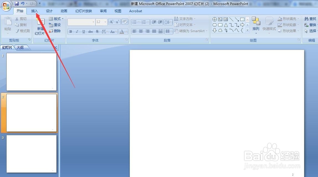Viewport: 318px width, 177px height.
Task: Click 删除 delete slide button
Action: coord(55,31)
